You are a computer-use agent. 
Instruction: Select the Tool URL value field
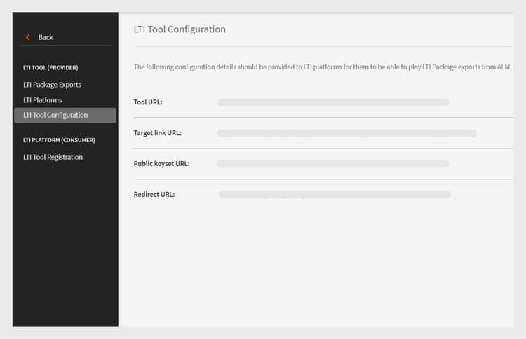point(332,102)
